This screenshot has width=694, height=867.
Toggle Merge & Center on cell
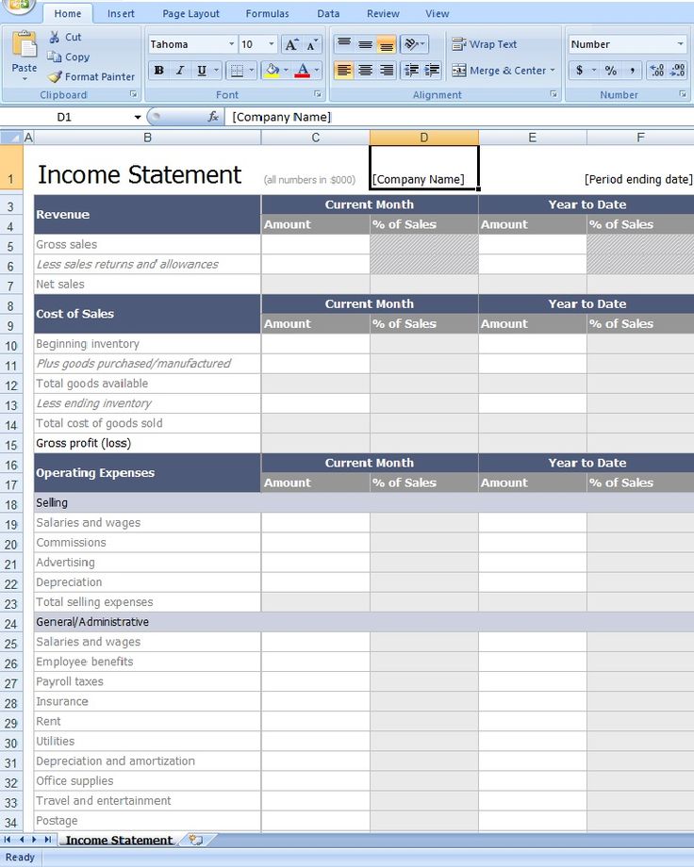coord(499,71)
